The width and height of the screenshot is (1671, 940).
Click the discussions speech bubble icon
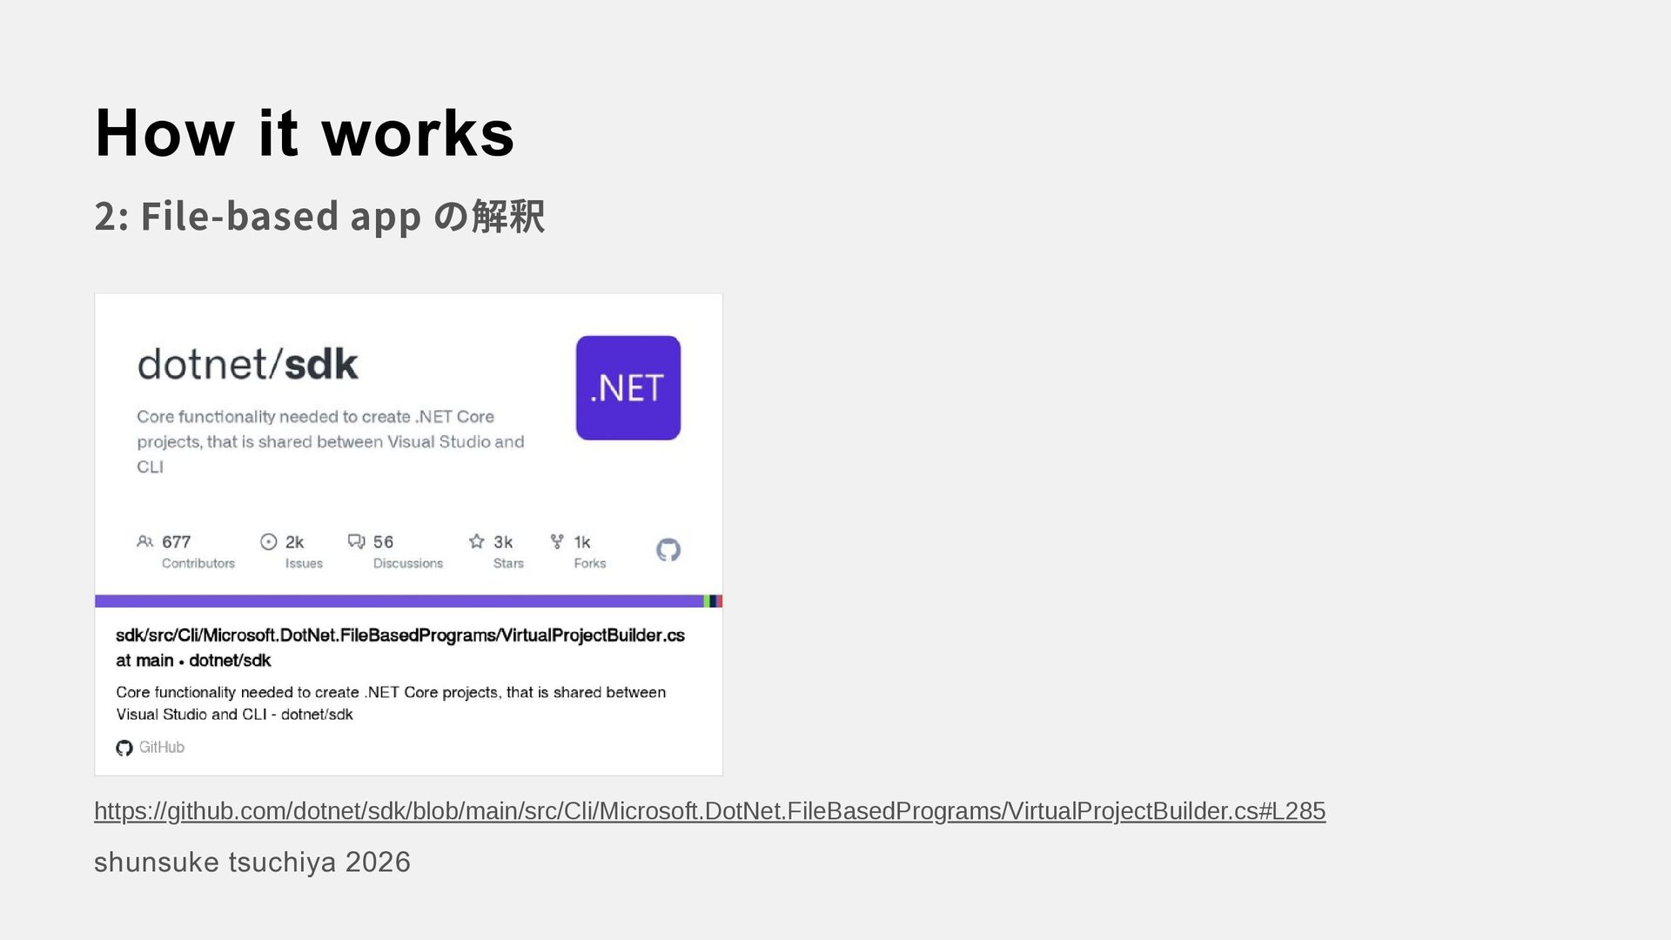click(x=356, y=541)
